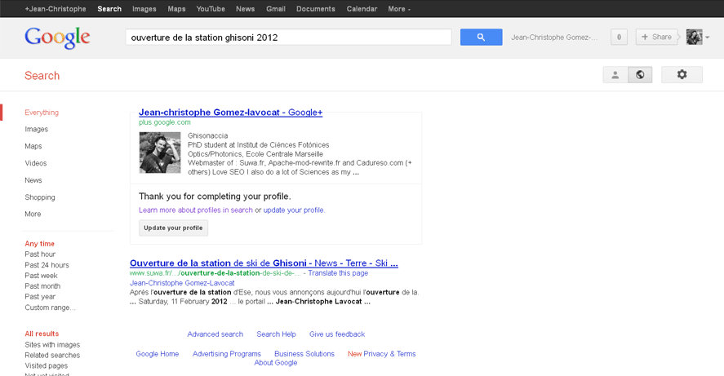The image size is (724, 376).
Task: Click the Jean-Christophe Gomez account name
Action: pos(554,38)
